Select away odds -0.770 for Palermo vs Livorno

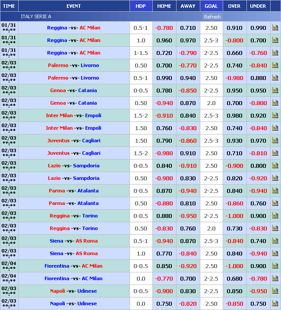[188, 65]
